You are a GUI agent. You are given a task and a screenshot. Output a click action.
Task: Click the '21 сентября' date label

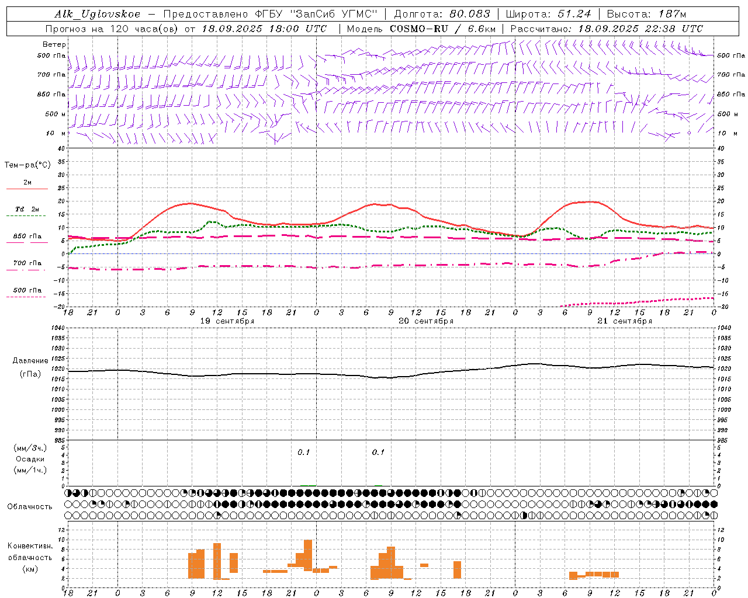coord(625,321)
